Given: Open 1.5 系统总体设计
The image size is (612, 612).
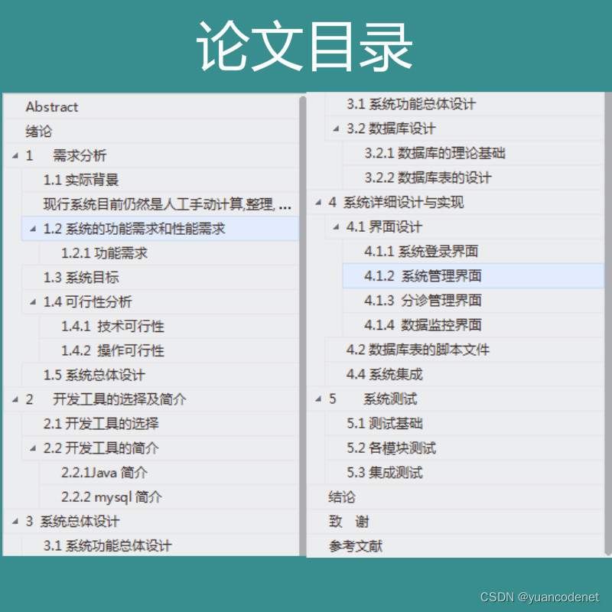Looking at the screenshot, I should 94,375.
